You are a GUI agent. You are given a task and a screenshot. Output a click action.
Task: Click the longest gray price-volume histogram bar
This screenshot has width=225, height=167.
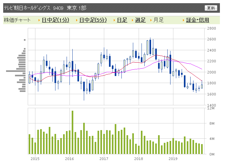(16, 71)
